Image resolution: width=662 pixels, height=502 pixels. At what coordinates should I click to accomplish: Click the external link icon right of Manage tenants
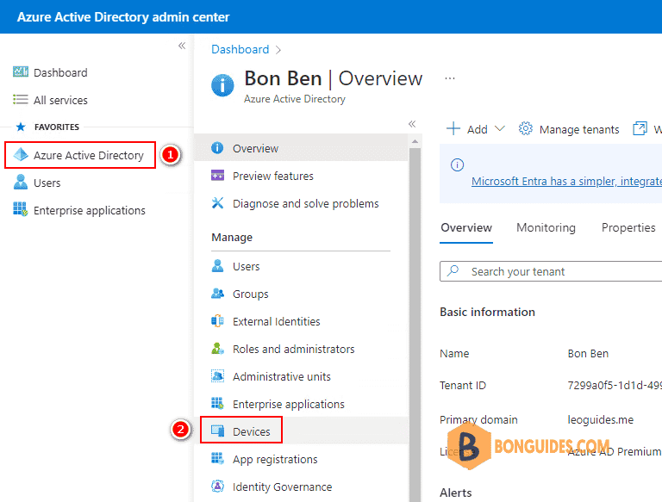[640, 128]
